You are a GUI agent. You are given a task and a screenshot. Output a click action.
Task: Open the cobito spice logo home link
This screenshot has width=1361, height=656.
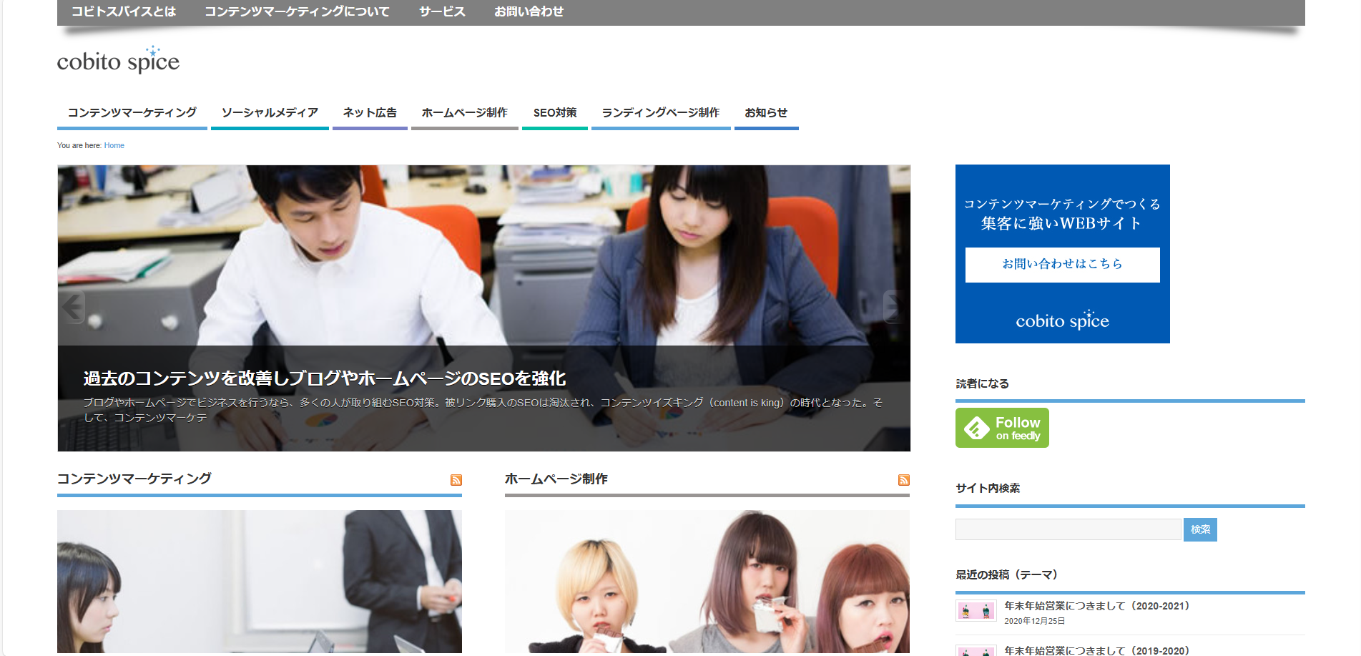pyautogui.click(x=118, y=60)
